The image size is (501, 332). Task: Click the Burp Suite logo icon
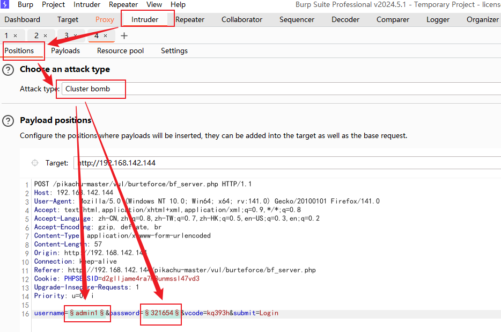pyautogui.click(x=4, y=4)
